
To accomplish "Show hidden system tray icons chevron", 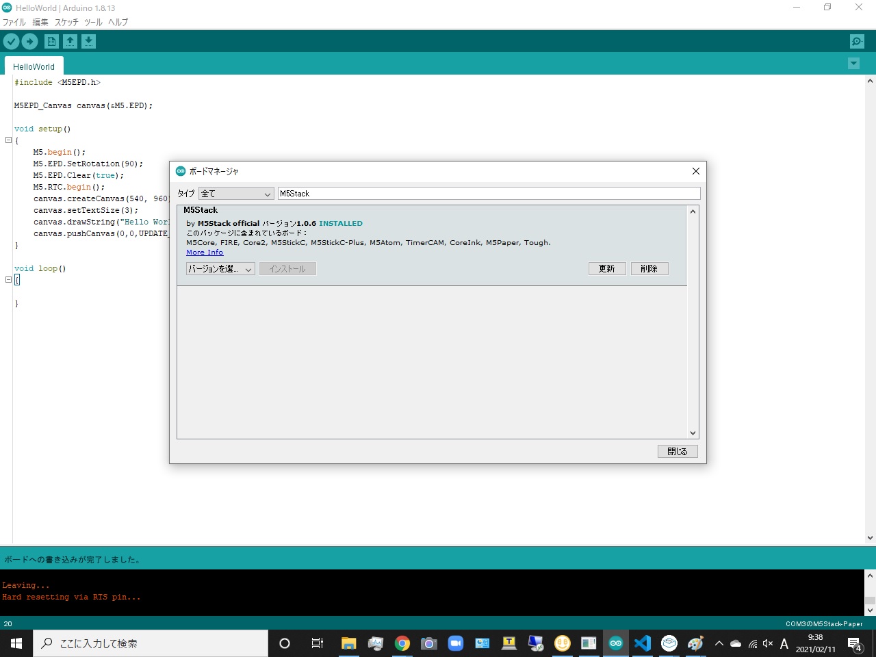I will pos(719,643).
